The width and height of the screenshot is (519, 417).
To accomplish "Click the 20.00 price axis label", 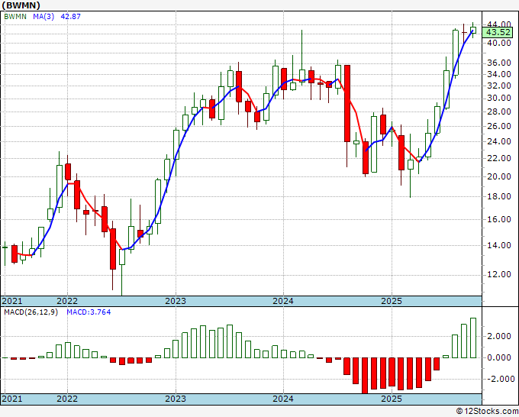I will point(498,176).
